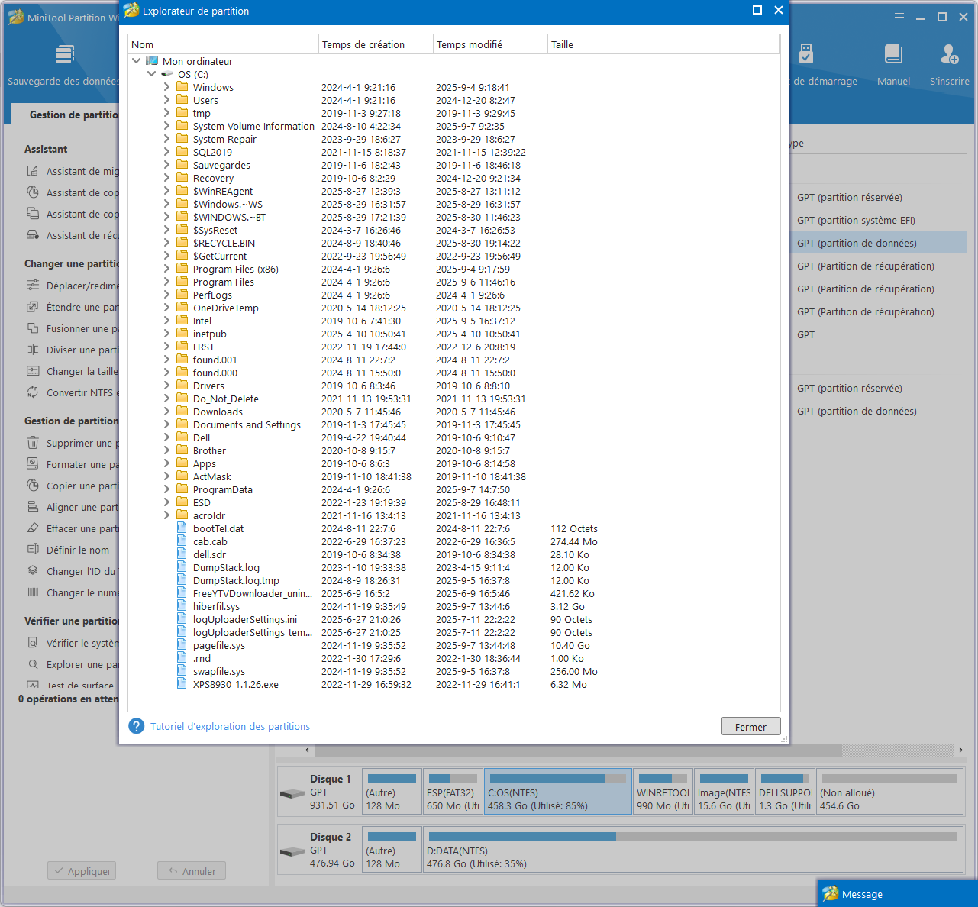Click the Disque 1 drive icon
Viewport: 978px width, 907px height.
click(x=292, y=793)
